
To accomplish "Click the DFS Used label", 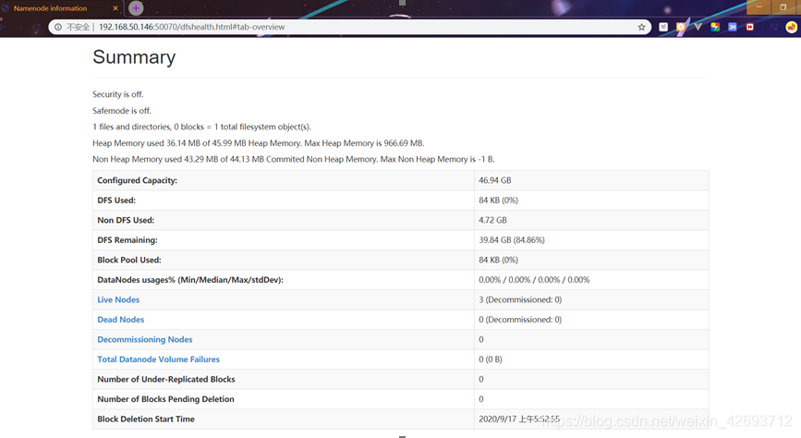I will tap(116, 201).
